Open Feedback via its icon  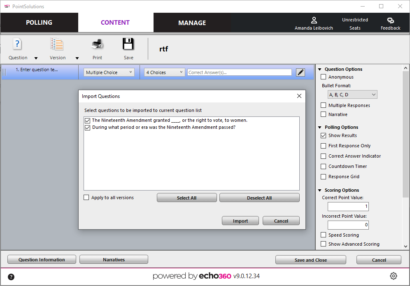(390, 20)
